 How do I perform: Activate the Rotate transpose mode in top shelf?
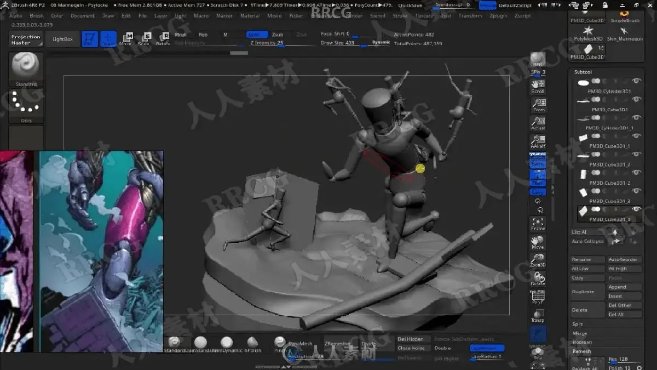(163, 38)
